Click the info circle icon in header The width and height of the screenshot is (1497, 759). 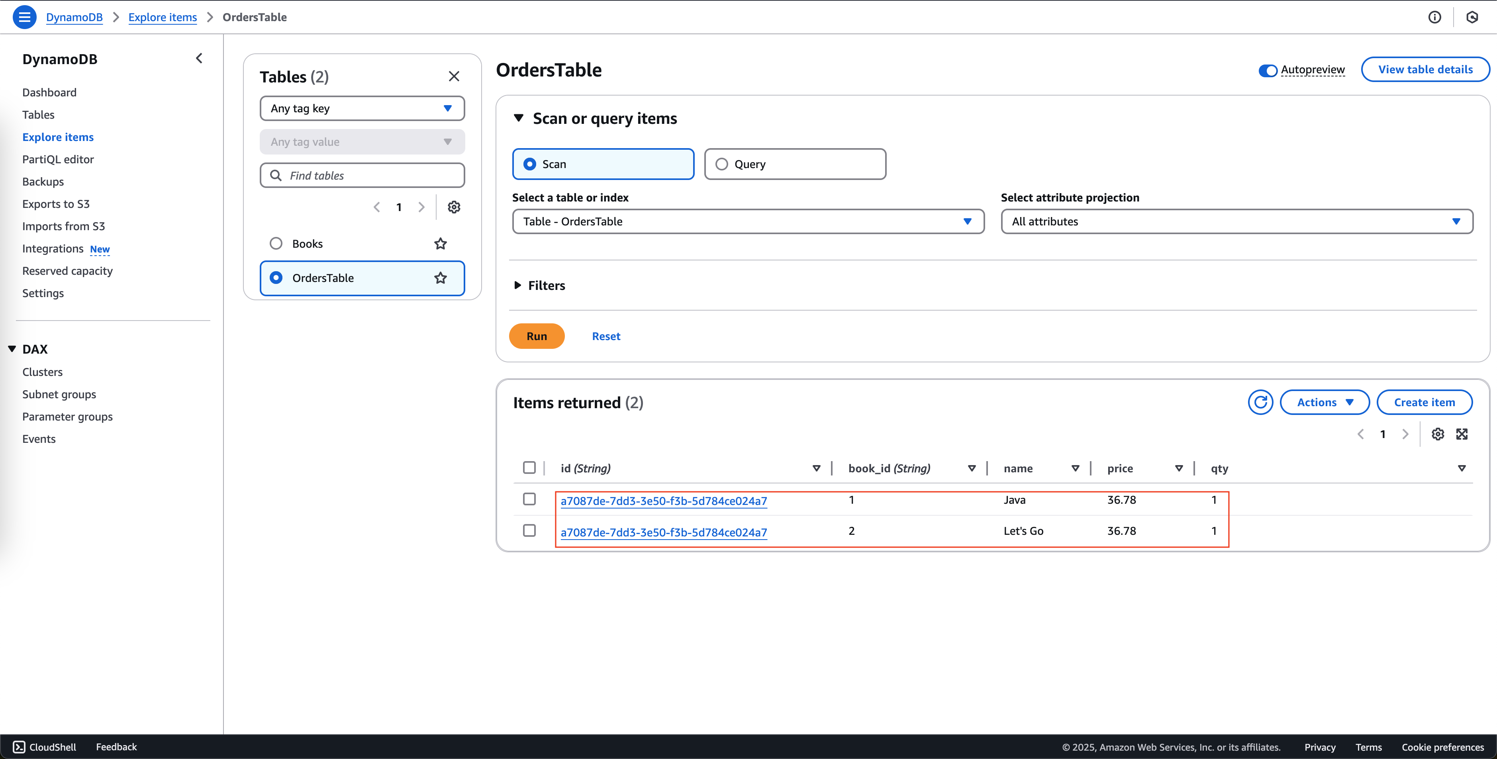[x=1434, y=17]
